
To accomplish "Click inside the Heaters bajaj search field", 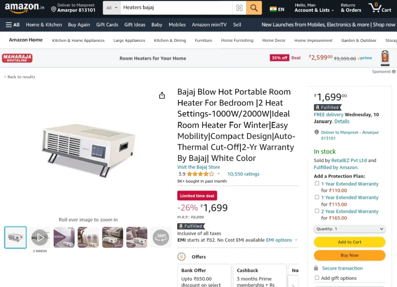I will (x=176, y=8).
